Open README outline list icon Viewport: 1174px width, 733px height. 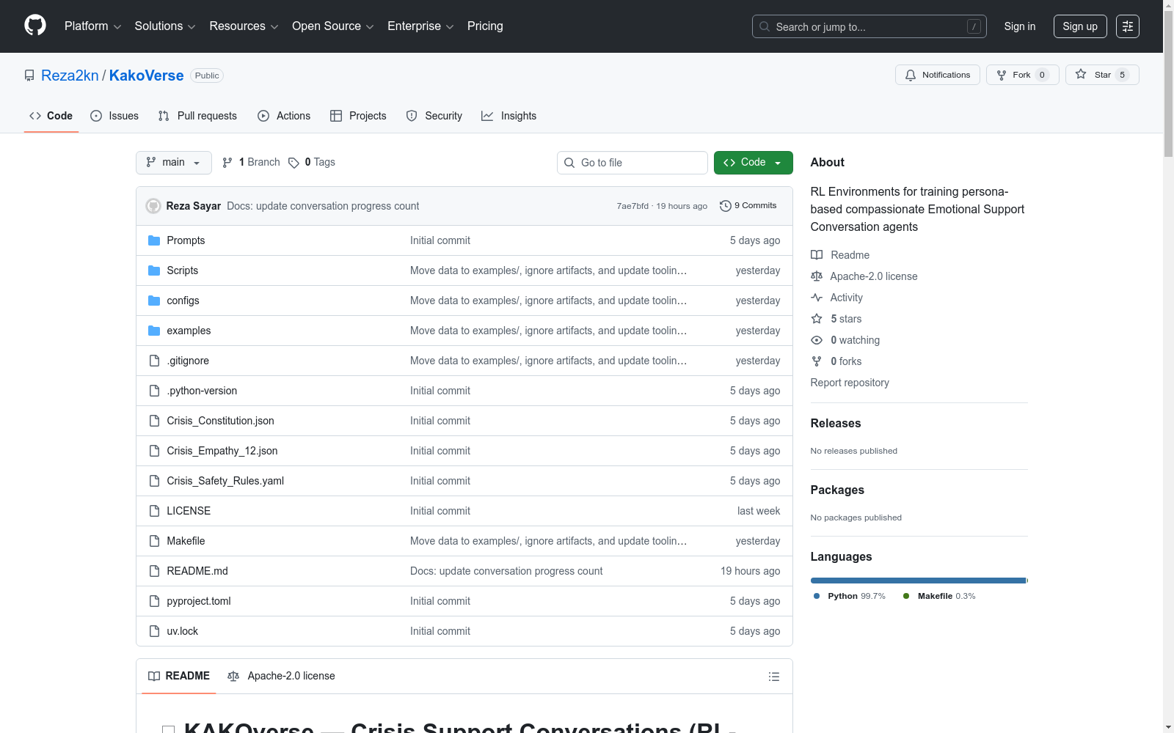[774, 677]
